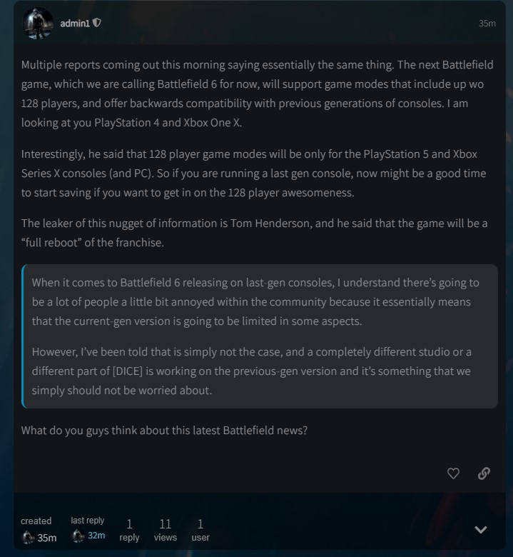Like the post with the heart icon

click(x=453, y=473)
